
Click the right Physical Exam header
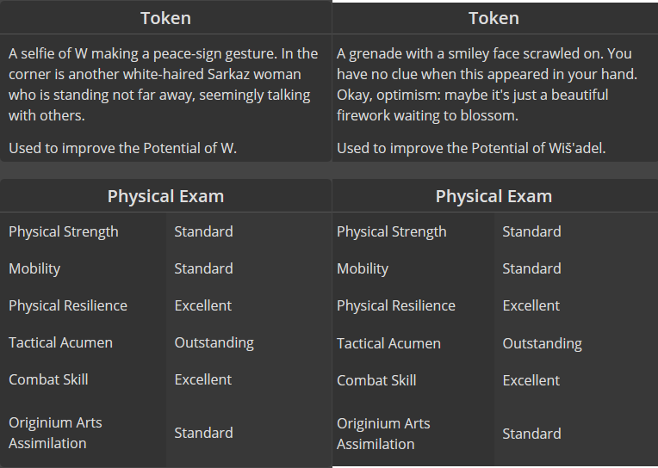(x=493, y=196)
